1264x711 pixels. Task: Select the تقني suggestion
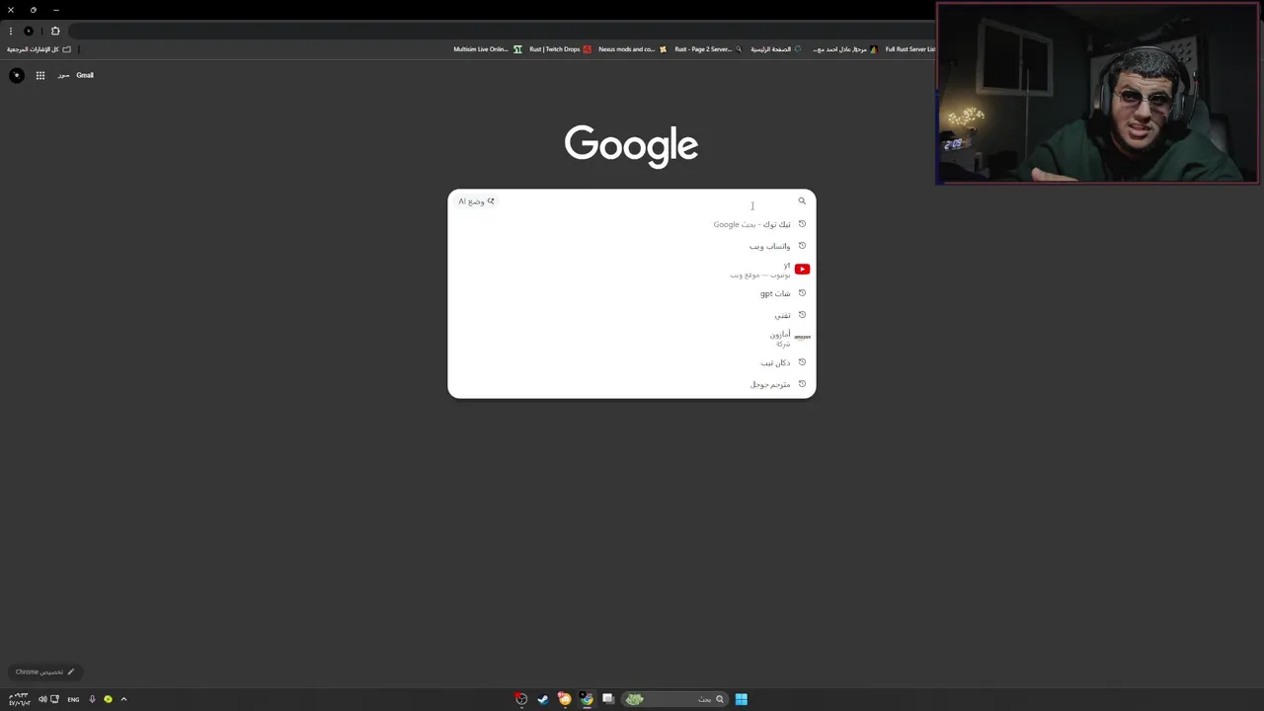(x=632, y=315)
